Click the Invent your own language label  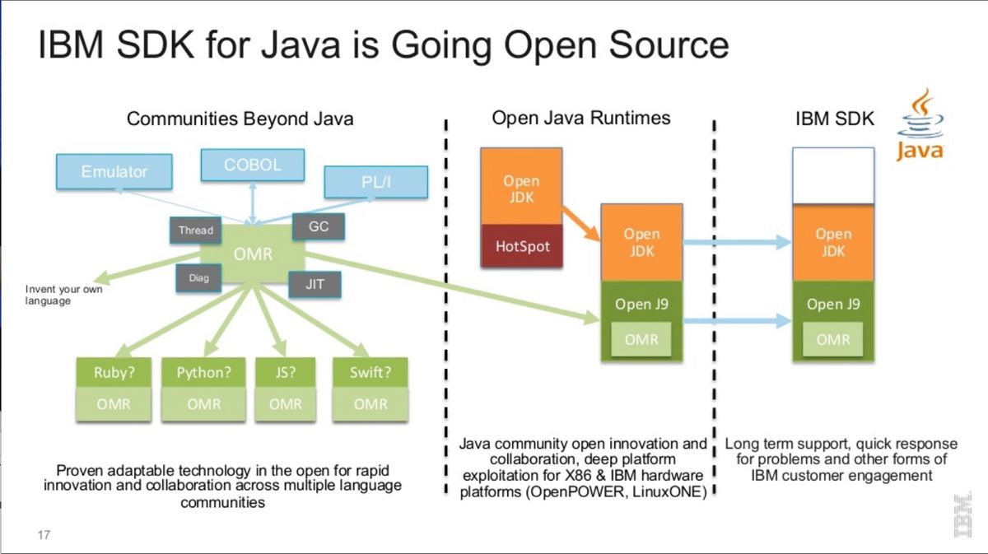pos(63,296)
